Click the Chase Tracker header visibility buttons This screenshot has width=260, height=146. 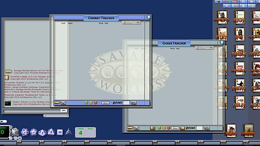point(205,47)
